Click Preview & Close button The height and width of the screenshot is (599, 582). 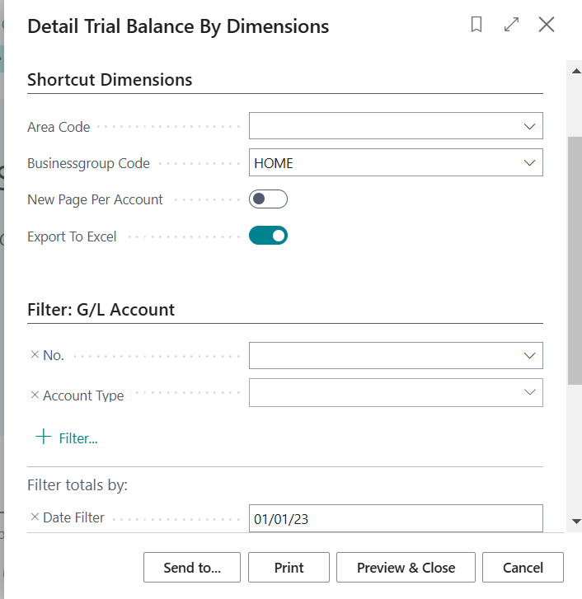coord(406,568)
